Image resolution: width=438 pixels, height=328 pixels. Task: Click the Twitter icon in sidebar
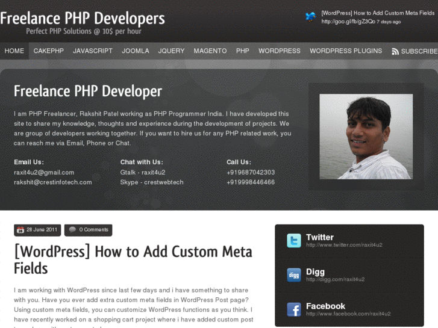click(294, 241)
